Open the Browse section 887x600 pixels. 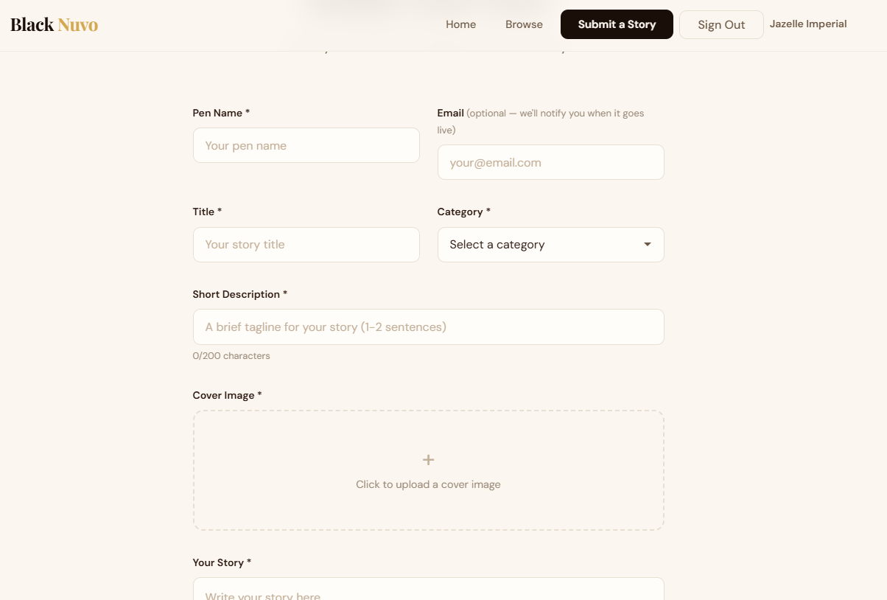(x=523, y=24)
